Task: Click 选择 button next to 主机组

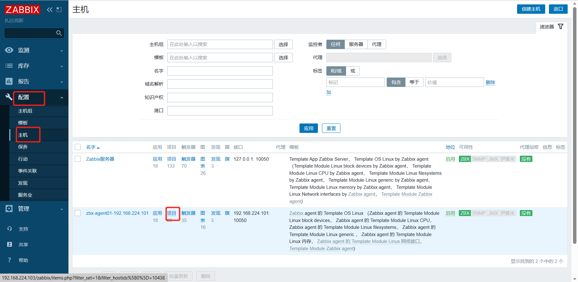Action: click(x=283, y=44)
